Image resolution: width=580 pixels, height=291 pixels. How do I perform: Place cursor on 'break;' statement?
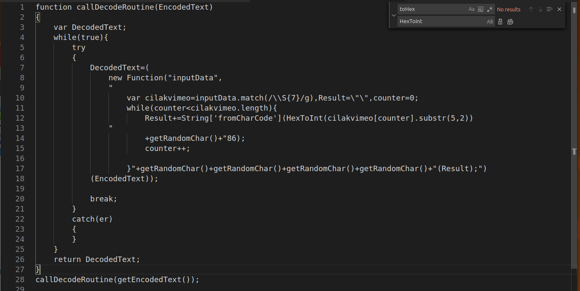(103, 199)
